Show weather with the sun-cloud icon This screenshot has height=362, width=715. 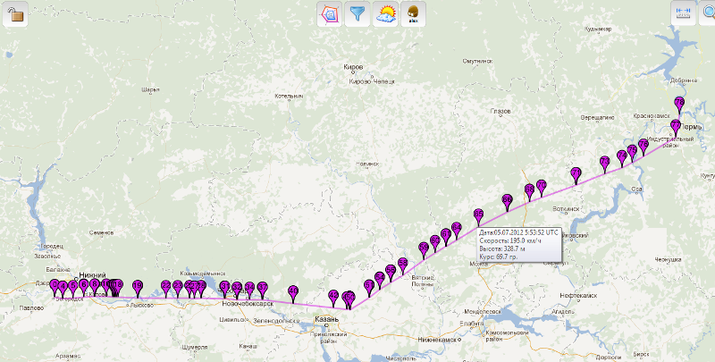(x=386, y=13)
